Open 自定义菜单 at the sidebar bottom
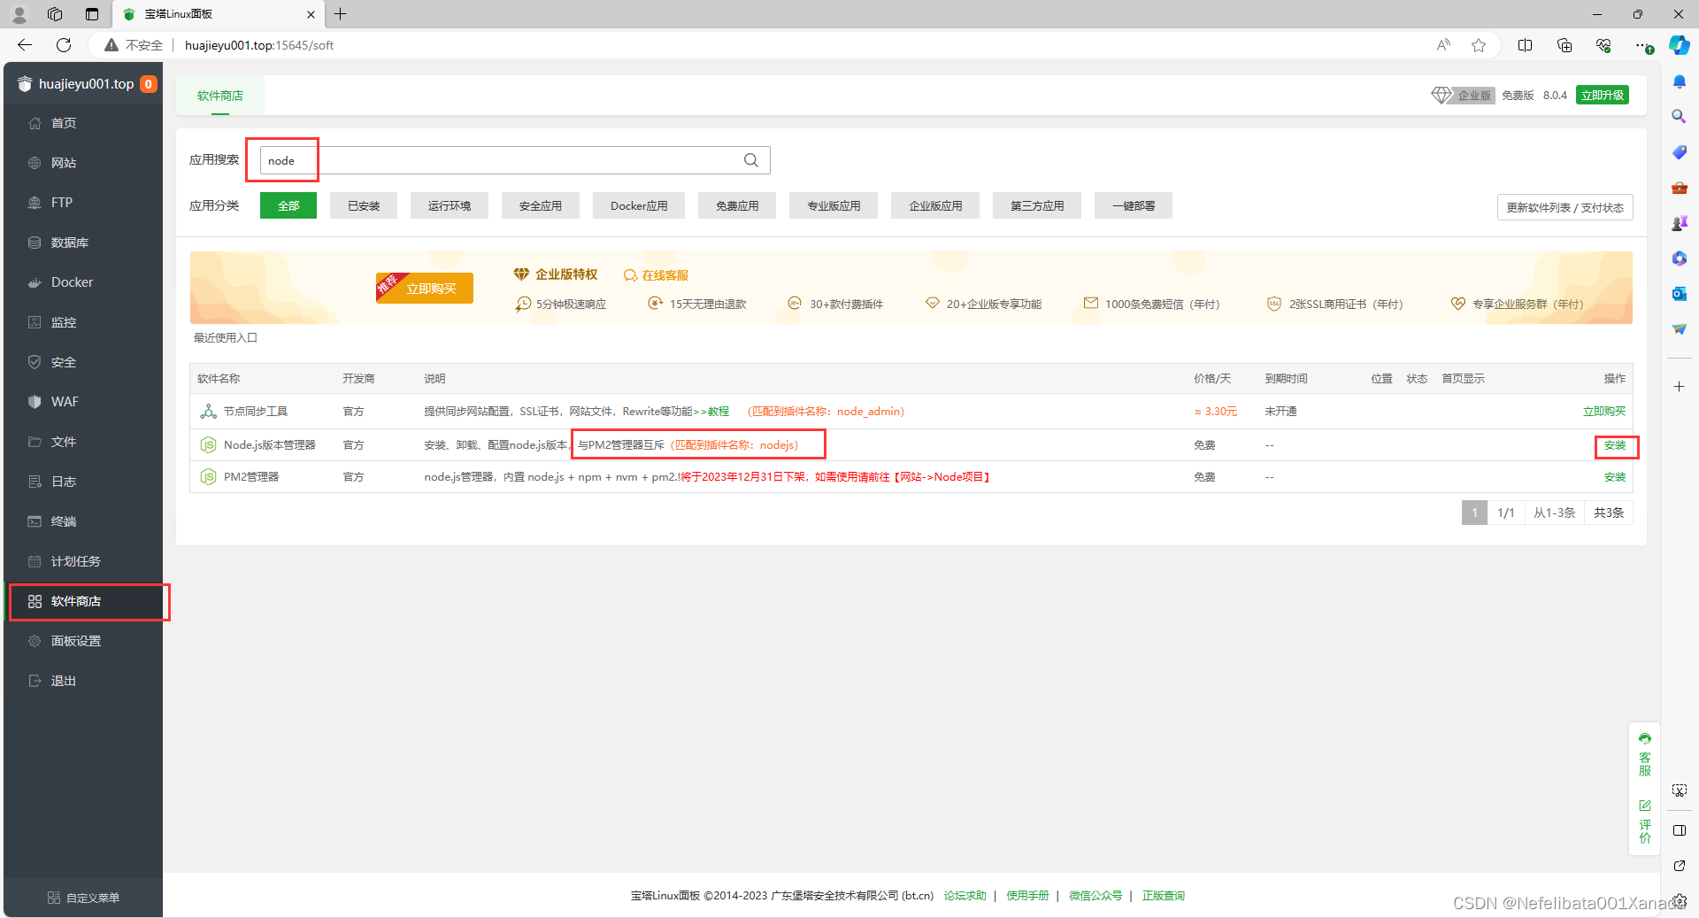This screenshot has height=918, width=1699. tap(83, 898)
